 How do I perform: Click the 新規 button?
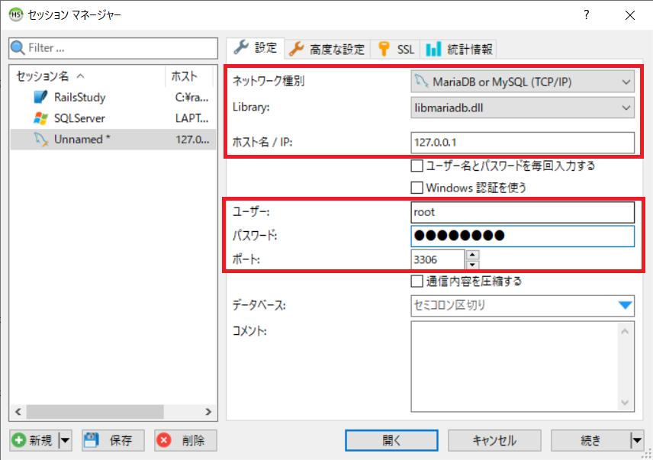click(x=34, y=440)
